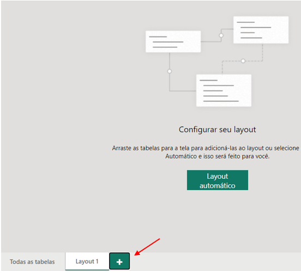Click the Configurar seu layout heading

pos(218,130)
